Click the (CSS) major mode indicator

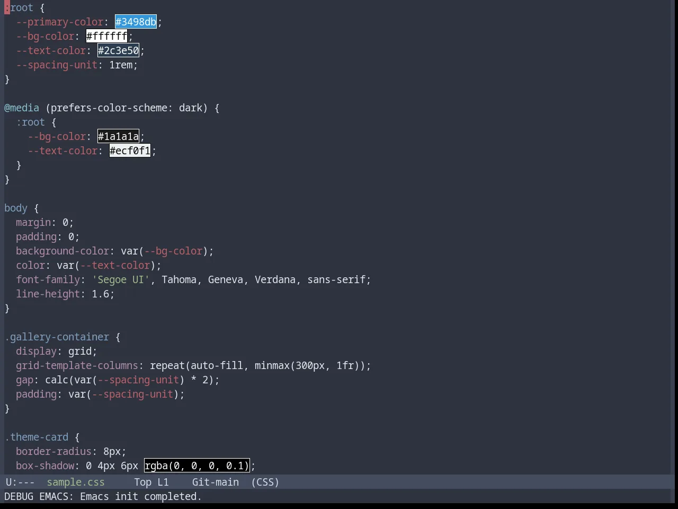(265, 482)
